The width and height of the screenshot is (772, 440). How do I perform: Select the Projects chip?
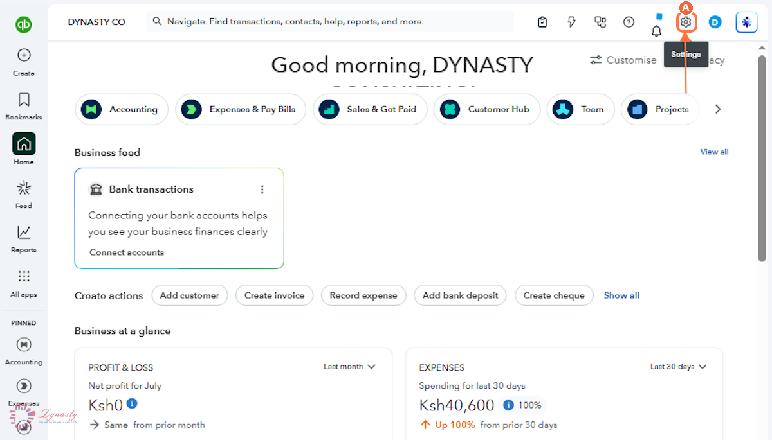click(661, 109)
